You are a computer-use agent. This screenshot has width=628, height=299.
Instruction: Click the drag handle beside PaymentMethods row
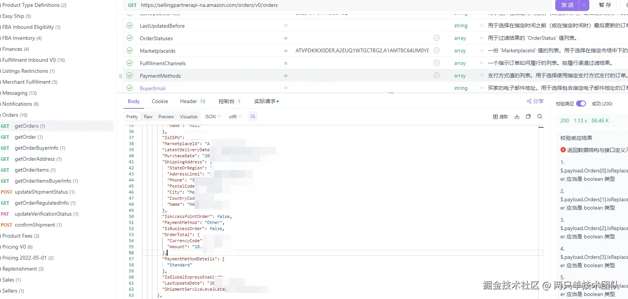(x=121, y=76)
